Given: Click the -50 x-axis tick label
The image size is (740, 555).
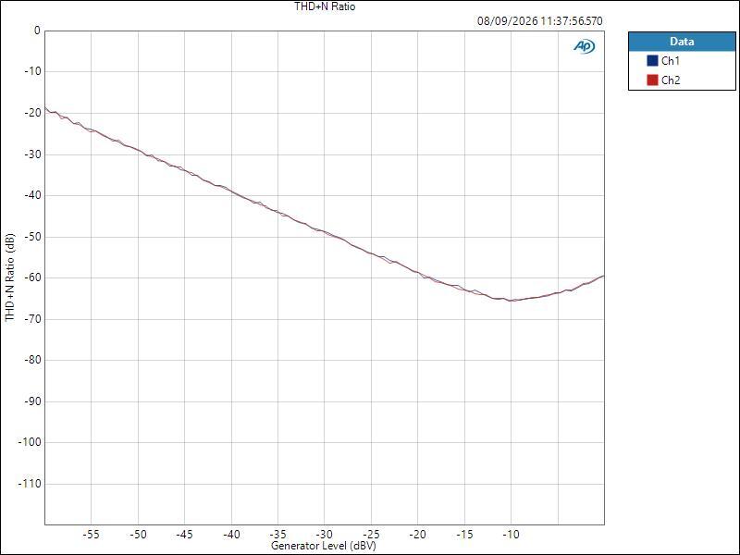Looking at the screenshot, I should pos(138,535).
